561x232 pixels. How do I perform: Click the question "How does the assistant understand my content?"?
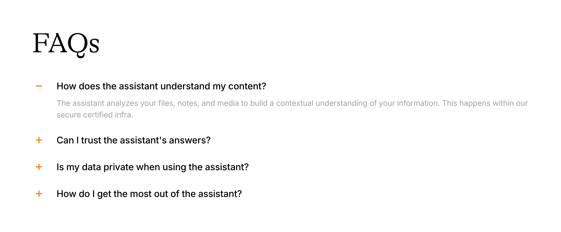pos(161,86)
